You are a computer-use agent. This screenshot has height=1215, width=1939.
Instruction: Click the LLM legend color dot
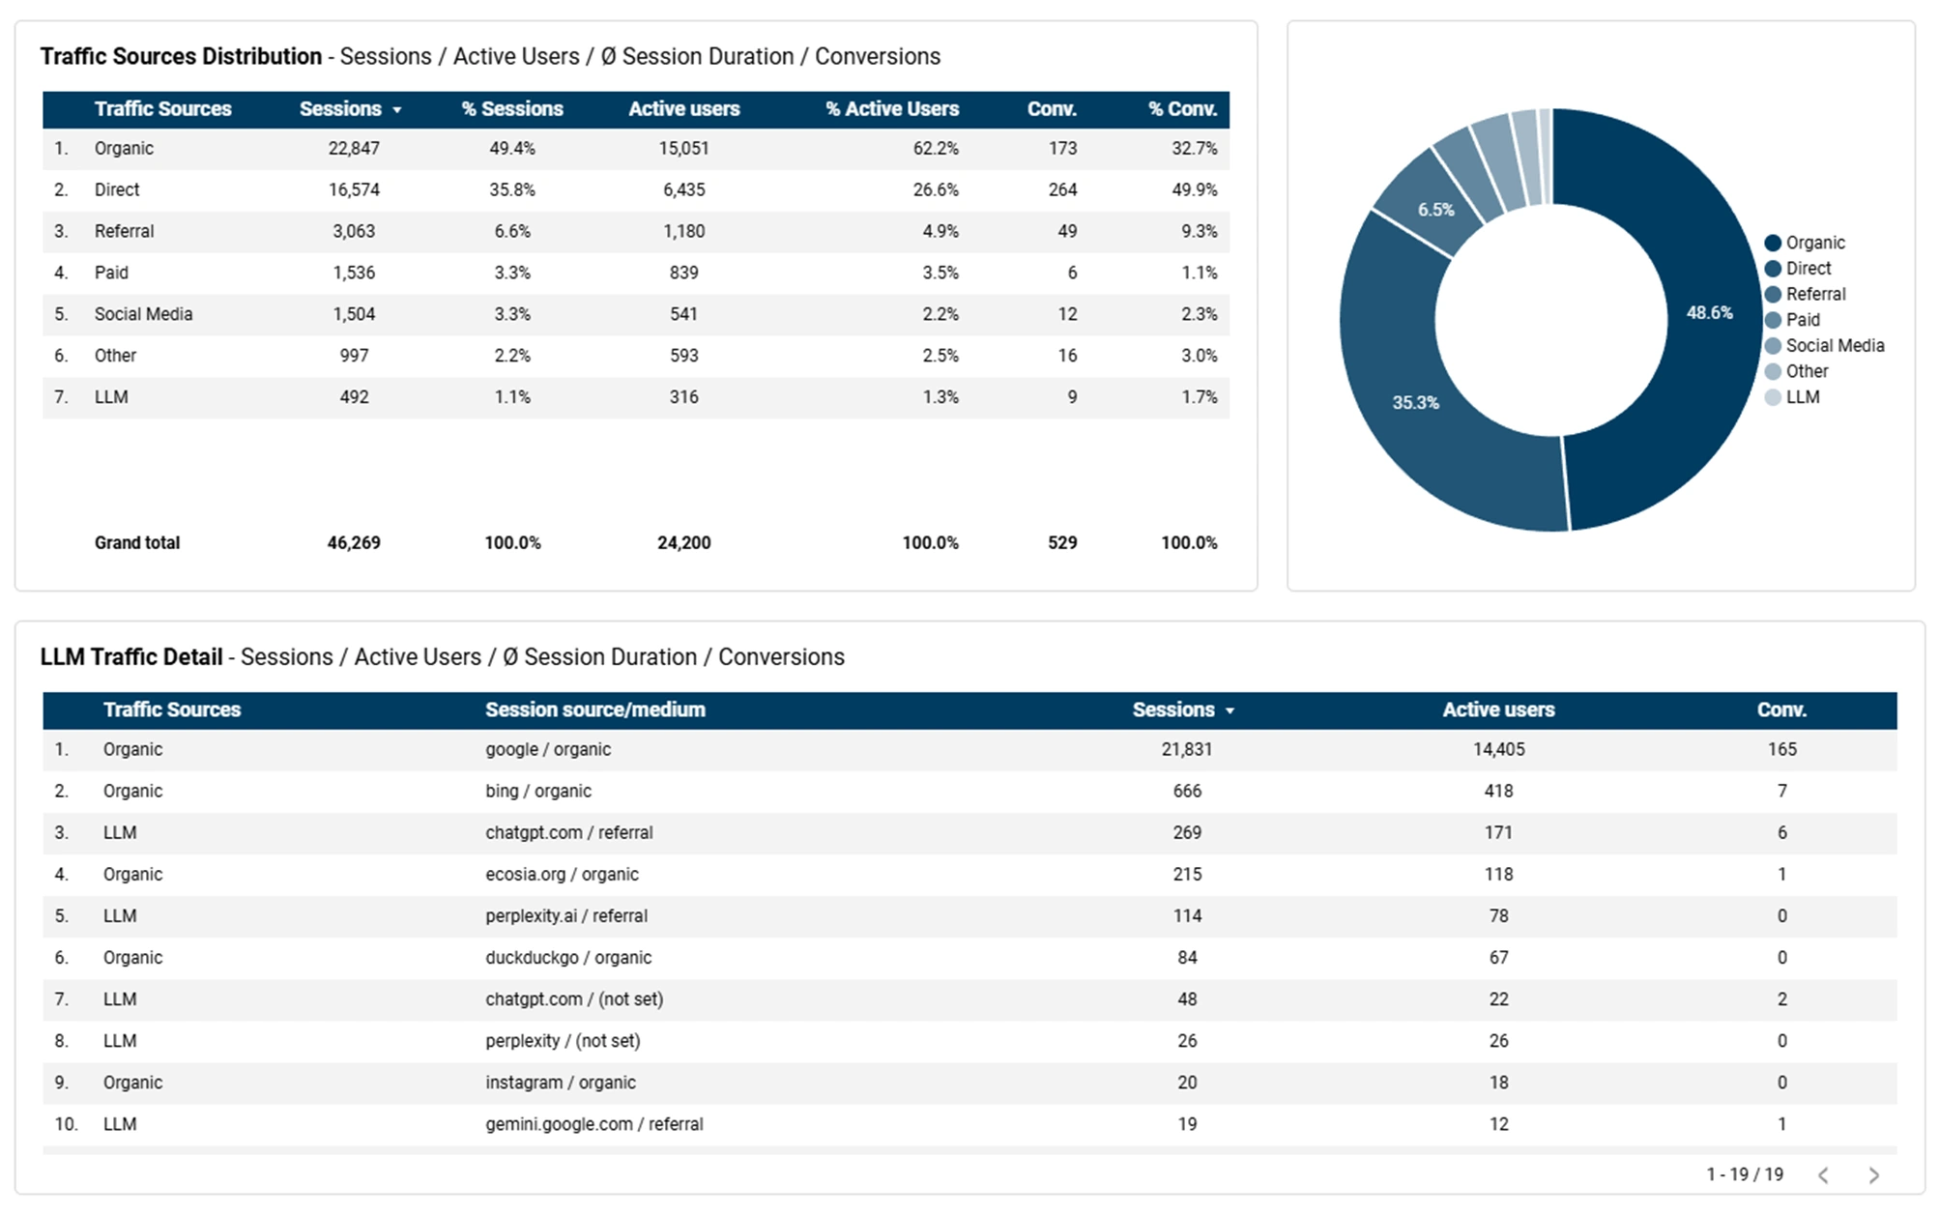1773,397
